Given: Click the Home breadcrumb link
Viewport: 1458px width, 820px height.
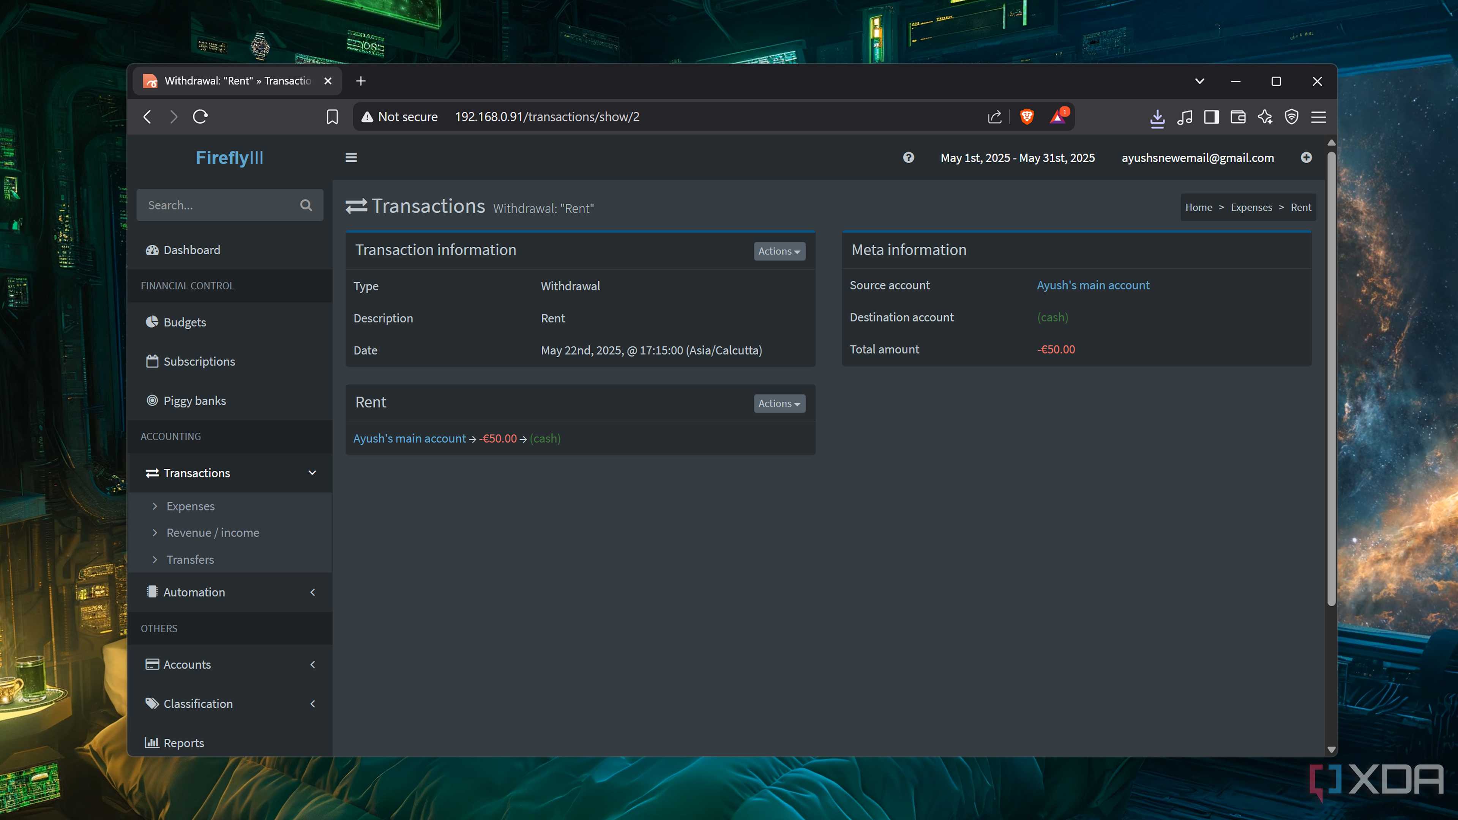Looking at the screenshot, I should 1199,207.
